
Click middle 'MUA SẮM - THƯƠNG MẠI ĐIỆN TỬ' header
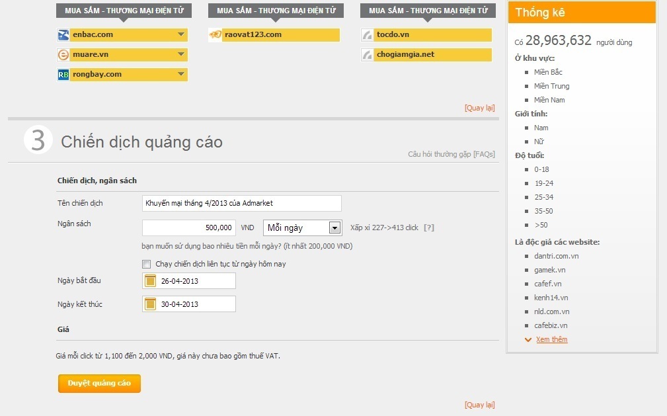tap(276, 11)
